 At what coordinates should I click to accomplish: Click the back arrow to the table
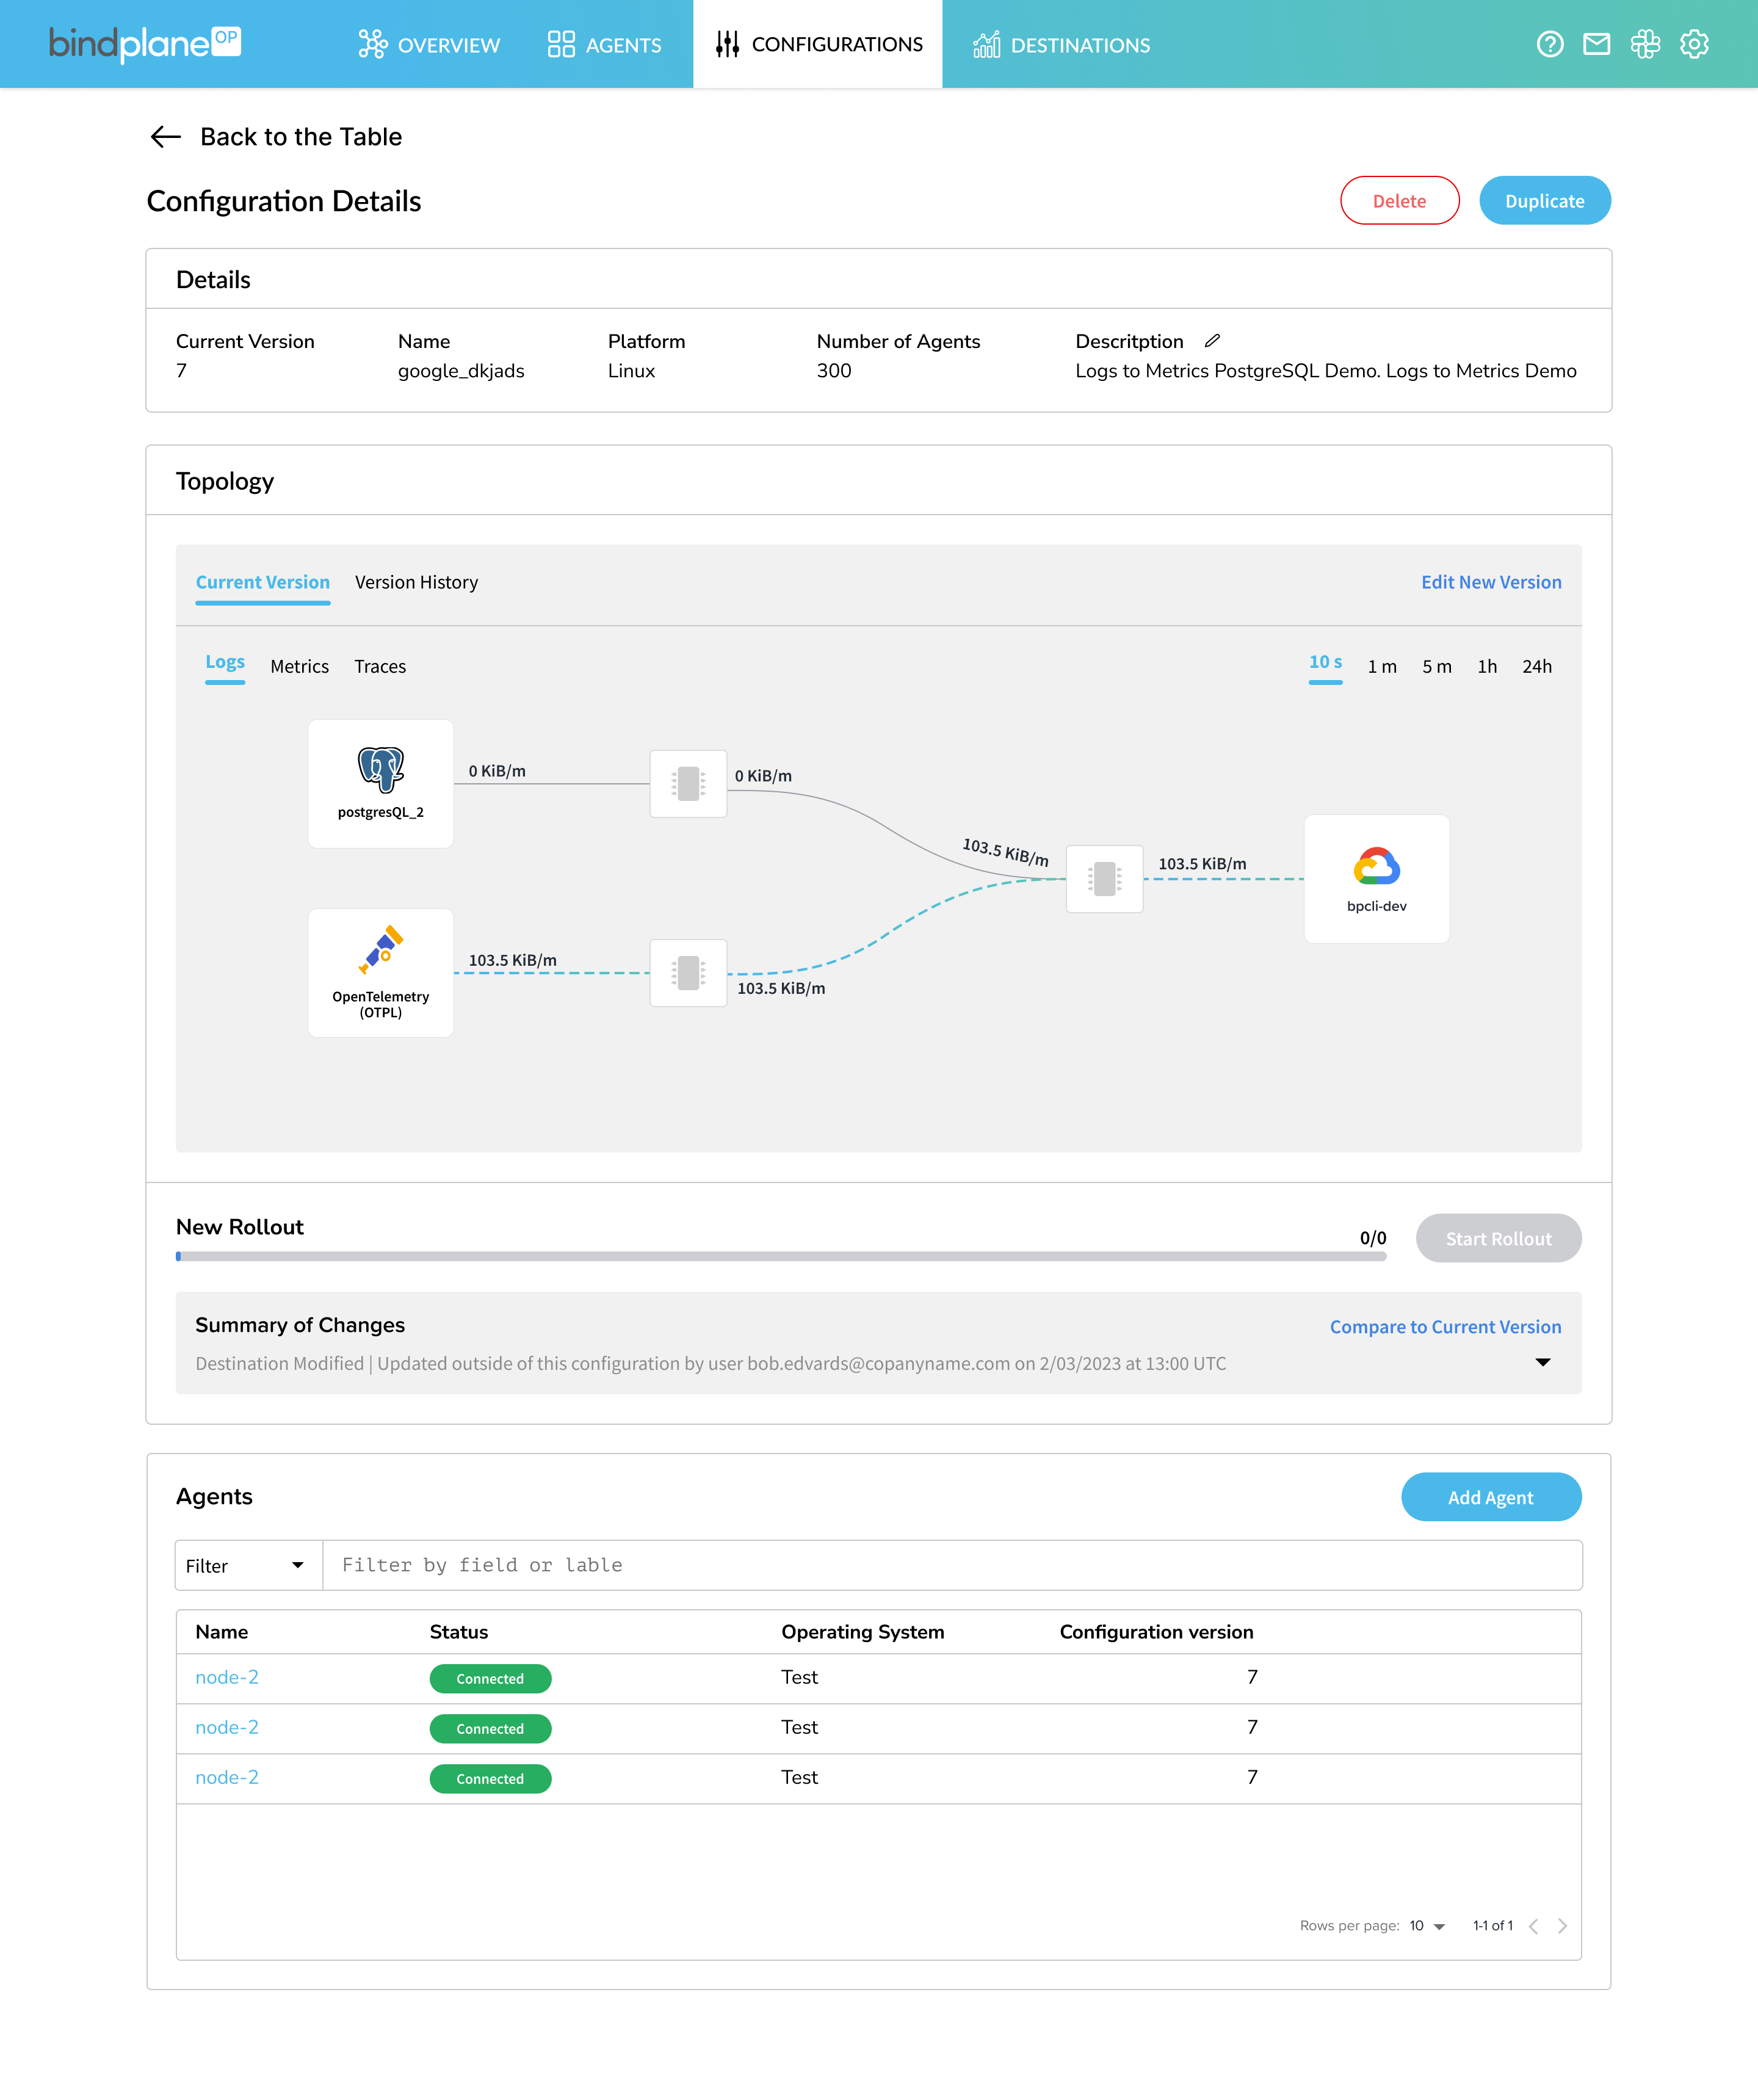[x=165, y=137]
